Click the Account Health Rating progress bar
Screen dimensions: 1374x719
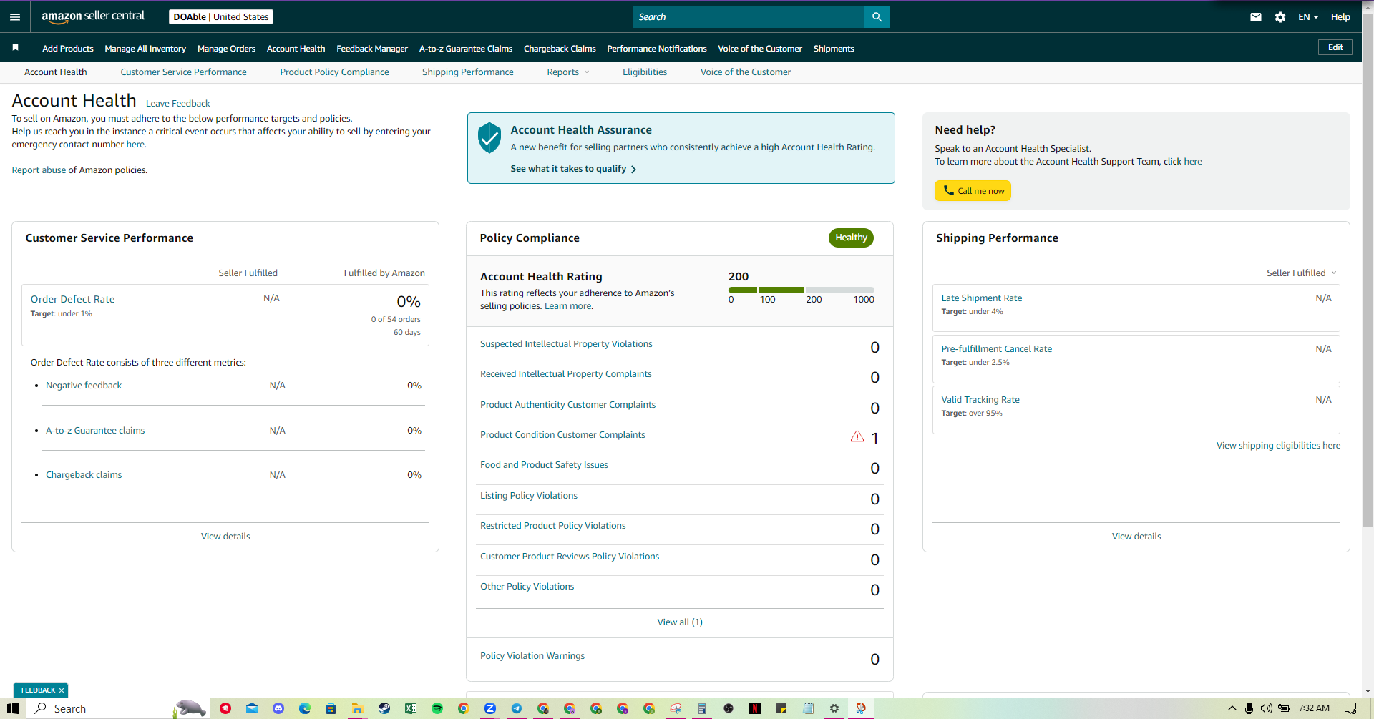click(801, 290)
